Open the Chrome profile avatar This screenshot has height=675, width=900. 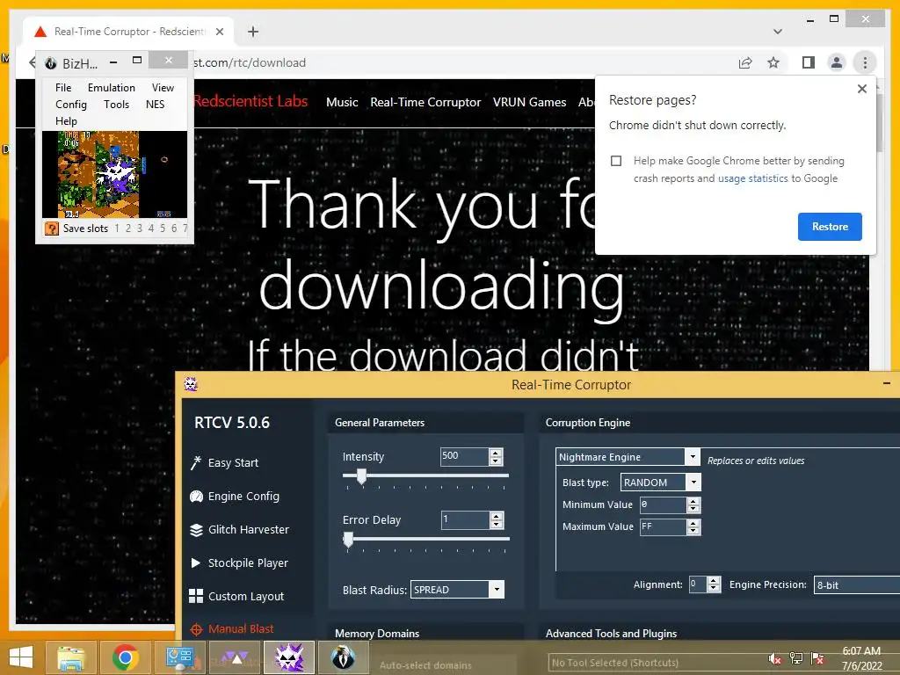click(837, 62)
